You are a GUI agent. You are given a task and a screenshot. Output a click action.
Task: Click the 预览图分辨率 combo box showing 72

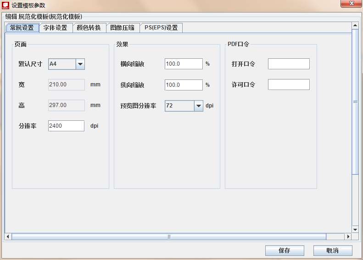[x=179, y=106]
